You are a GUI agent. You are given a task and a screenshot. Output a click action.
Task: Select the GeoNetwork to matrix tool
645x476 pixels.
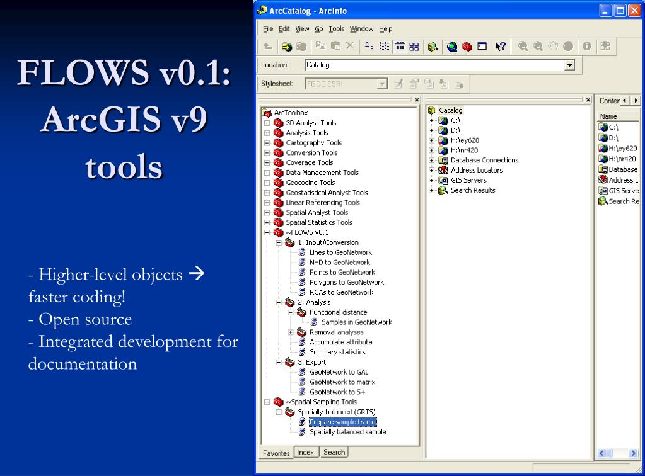click(x=342, y=382)
